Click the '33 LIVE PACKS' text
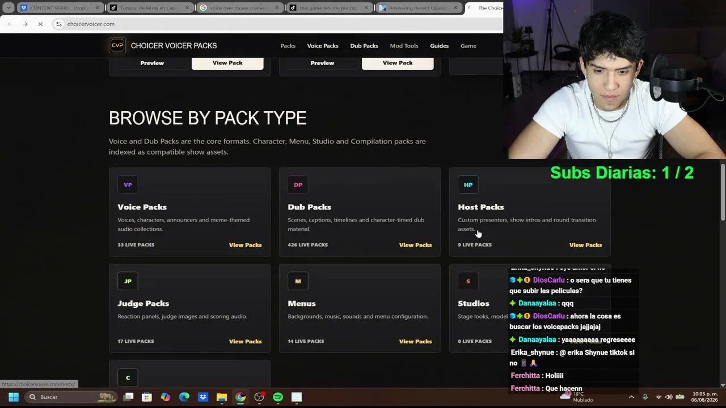Image resolution: width=726 pixels, height=408 pixels. 136,245
